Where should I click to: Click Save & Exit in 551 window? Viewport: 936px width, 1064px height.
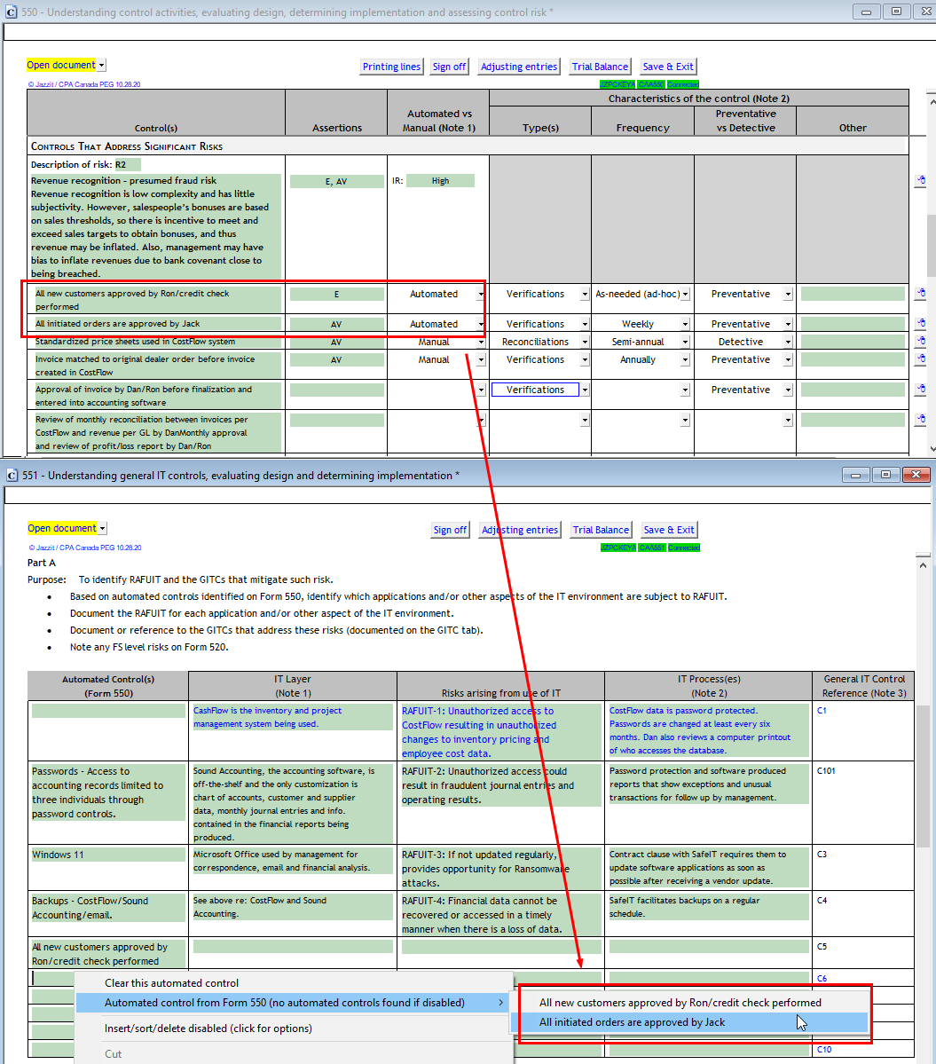669,530
